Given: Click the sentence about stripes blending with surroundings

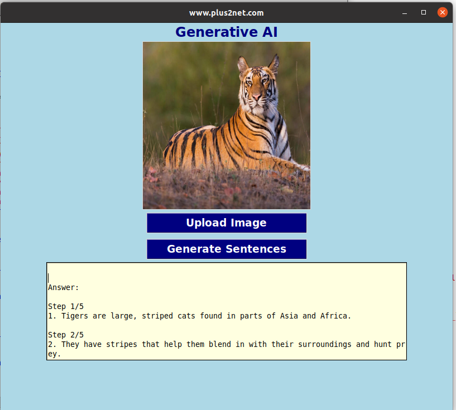Looking at the screenshot, I should (x=227, y=349).
